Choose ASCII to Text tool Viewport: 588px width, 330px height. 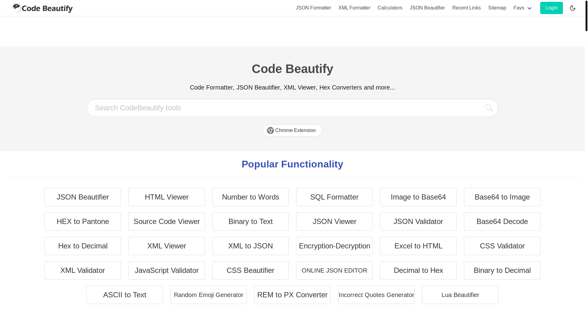(x=125, y=295)
